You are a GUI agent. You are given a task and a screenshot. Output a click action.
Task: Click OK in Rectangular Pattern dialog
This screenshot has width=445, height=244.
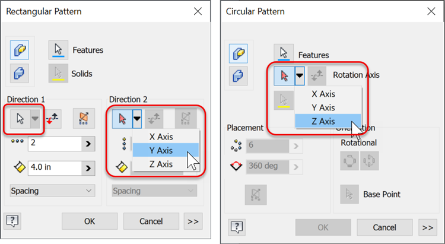pyautogui.click(x=89, y=221)
